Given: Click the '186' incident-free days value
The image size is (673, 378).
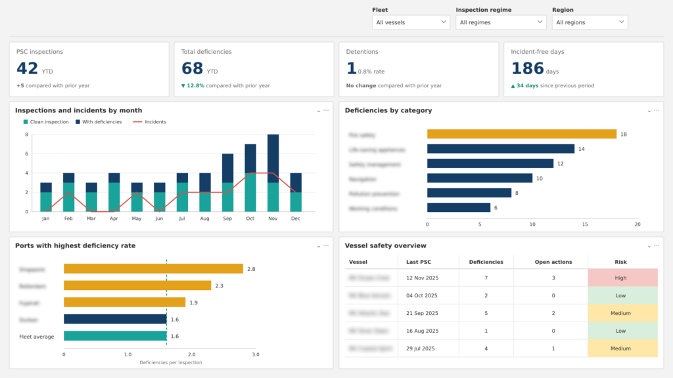Looking at the screenshot, I should 528,68.
